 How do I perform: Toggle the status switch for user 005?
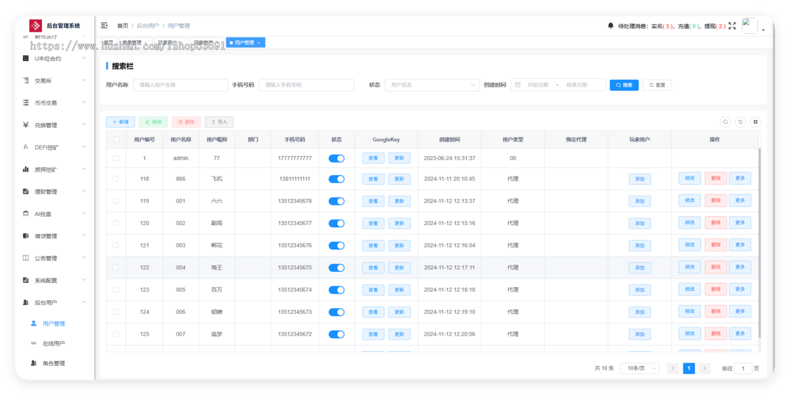tap(336, 290)
